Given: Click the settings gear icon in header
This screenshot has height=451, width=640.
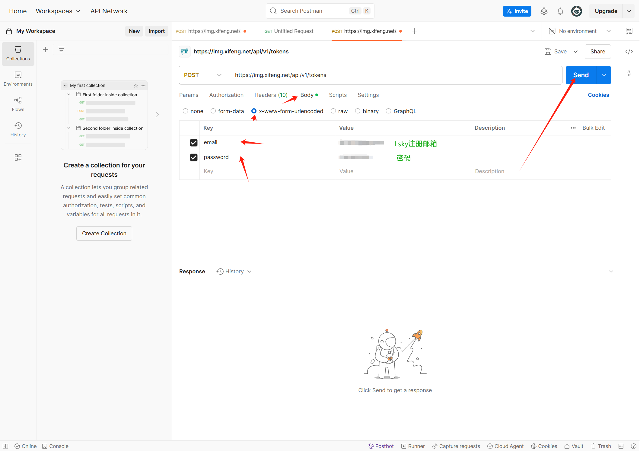Looking at the screenshot, I should (544, 11).
